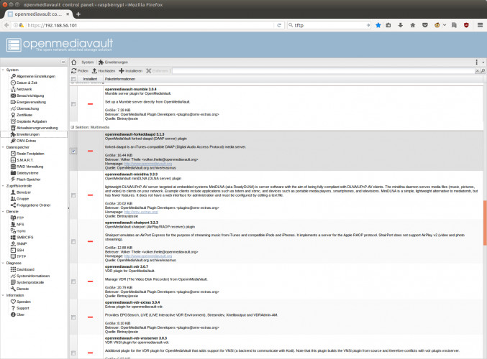Collapse the Information tree section

click(x=3, y=295)
